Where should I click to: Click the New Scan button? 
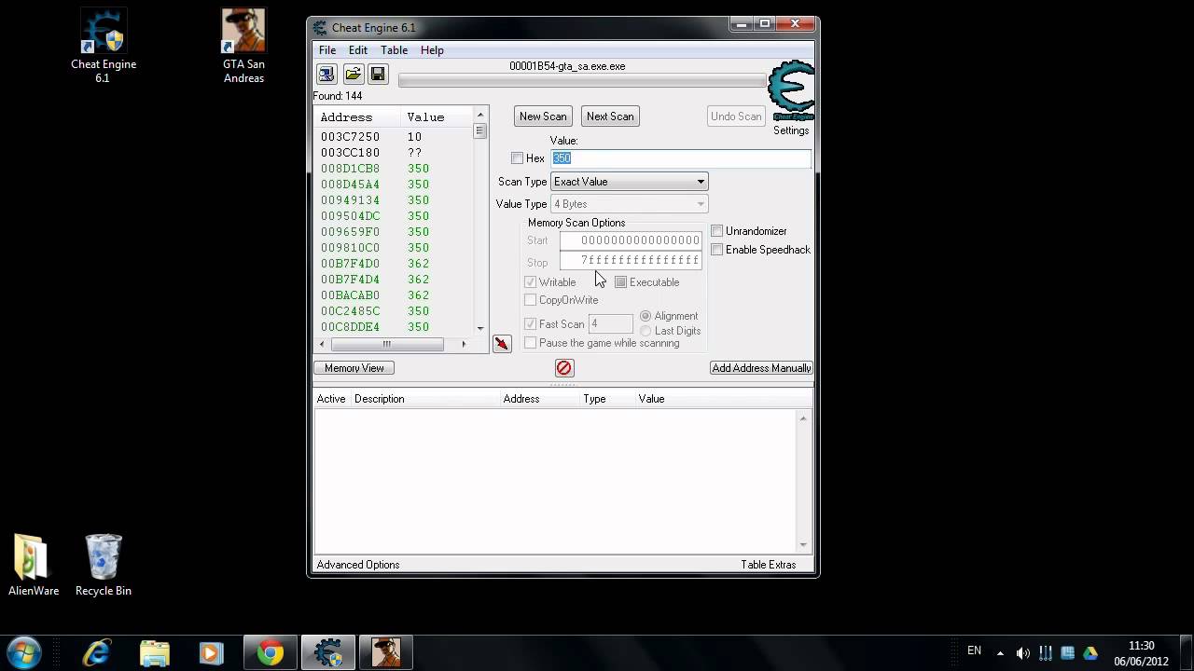(543, 116)
